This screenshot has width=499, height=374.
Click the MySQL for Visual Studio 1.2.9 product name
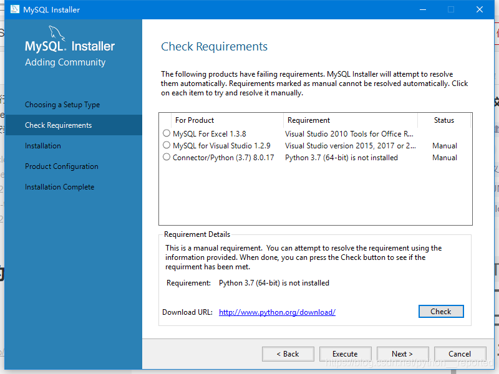click(221, 146)
